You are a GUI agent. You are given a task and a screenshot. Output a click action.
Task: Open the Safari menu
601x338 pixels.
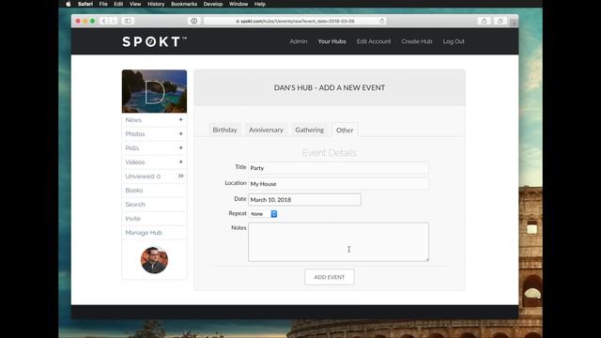(x=85, y=4)
